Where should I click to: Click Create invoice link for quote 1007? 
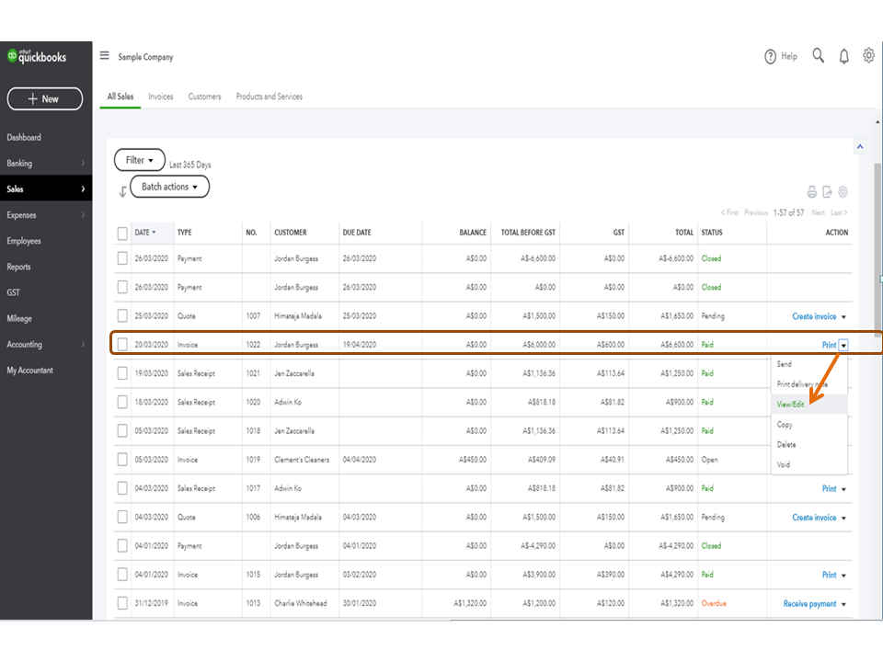coord(814,316)
